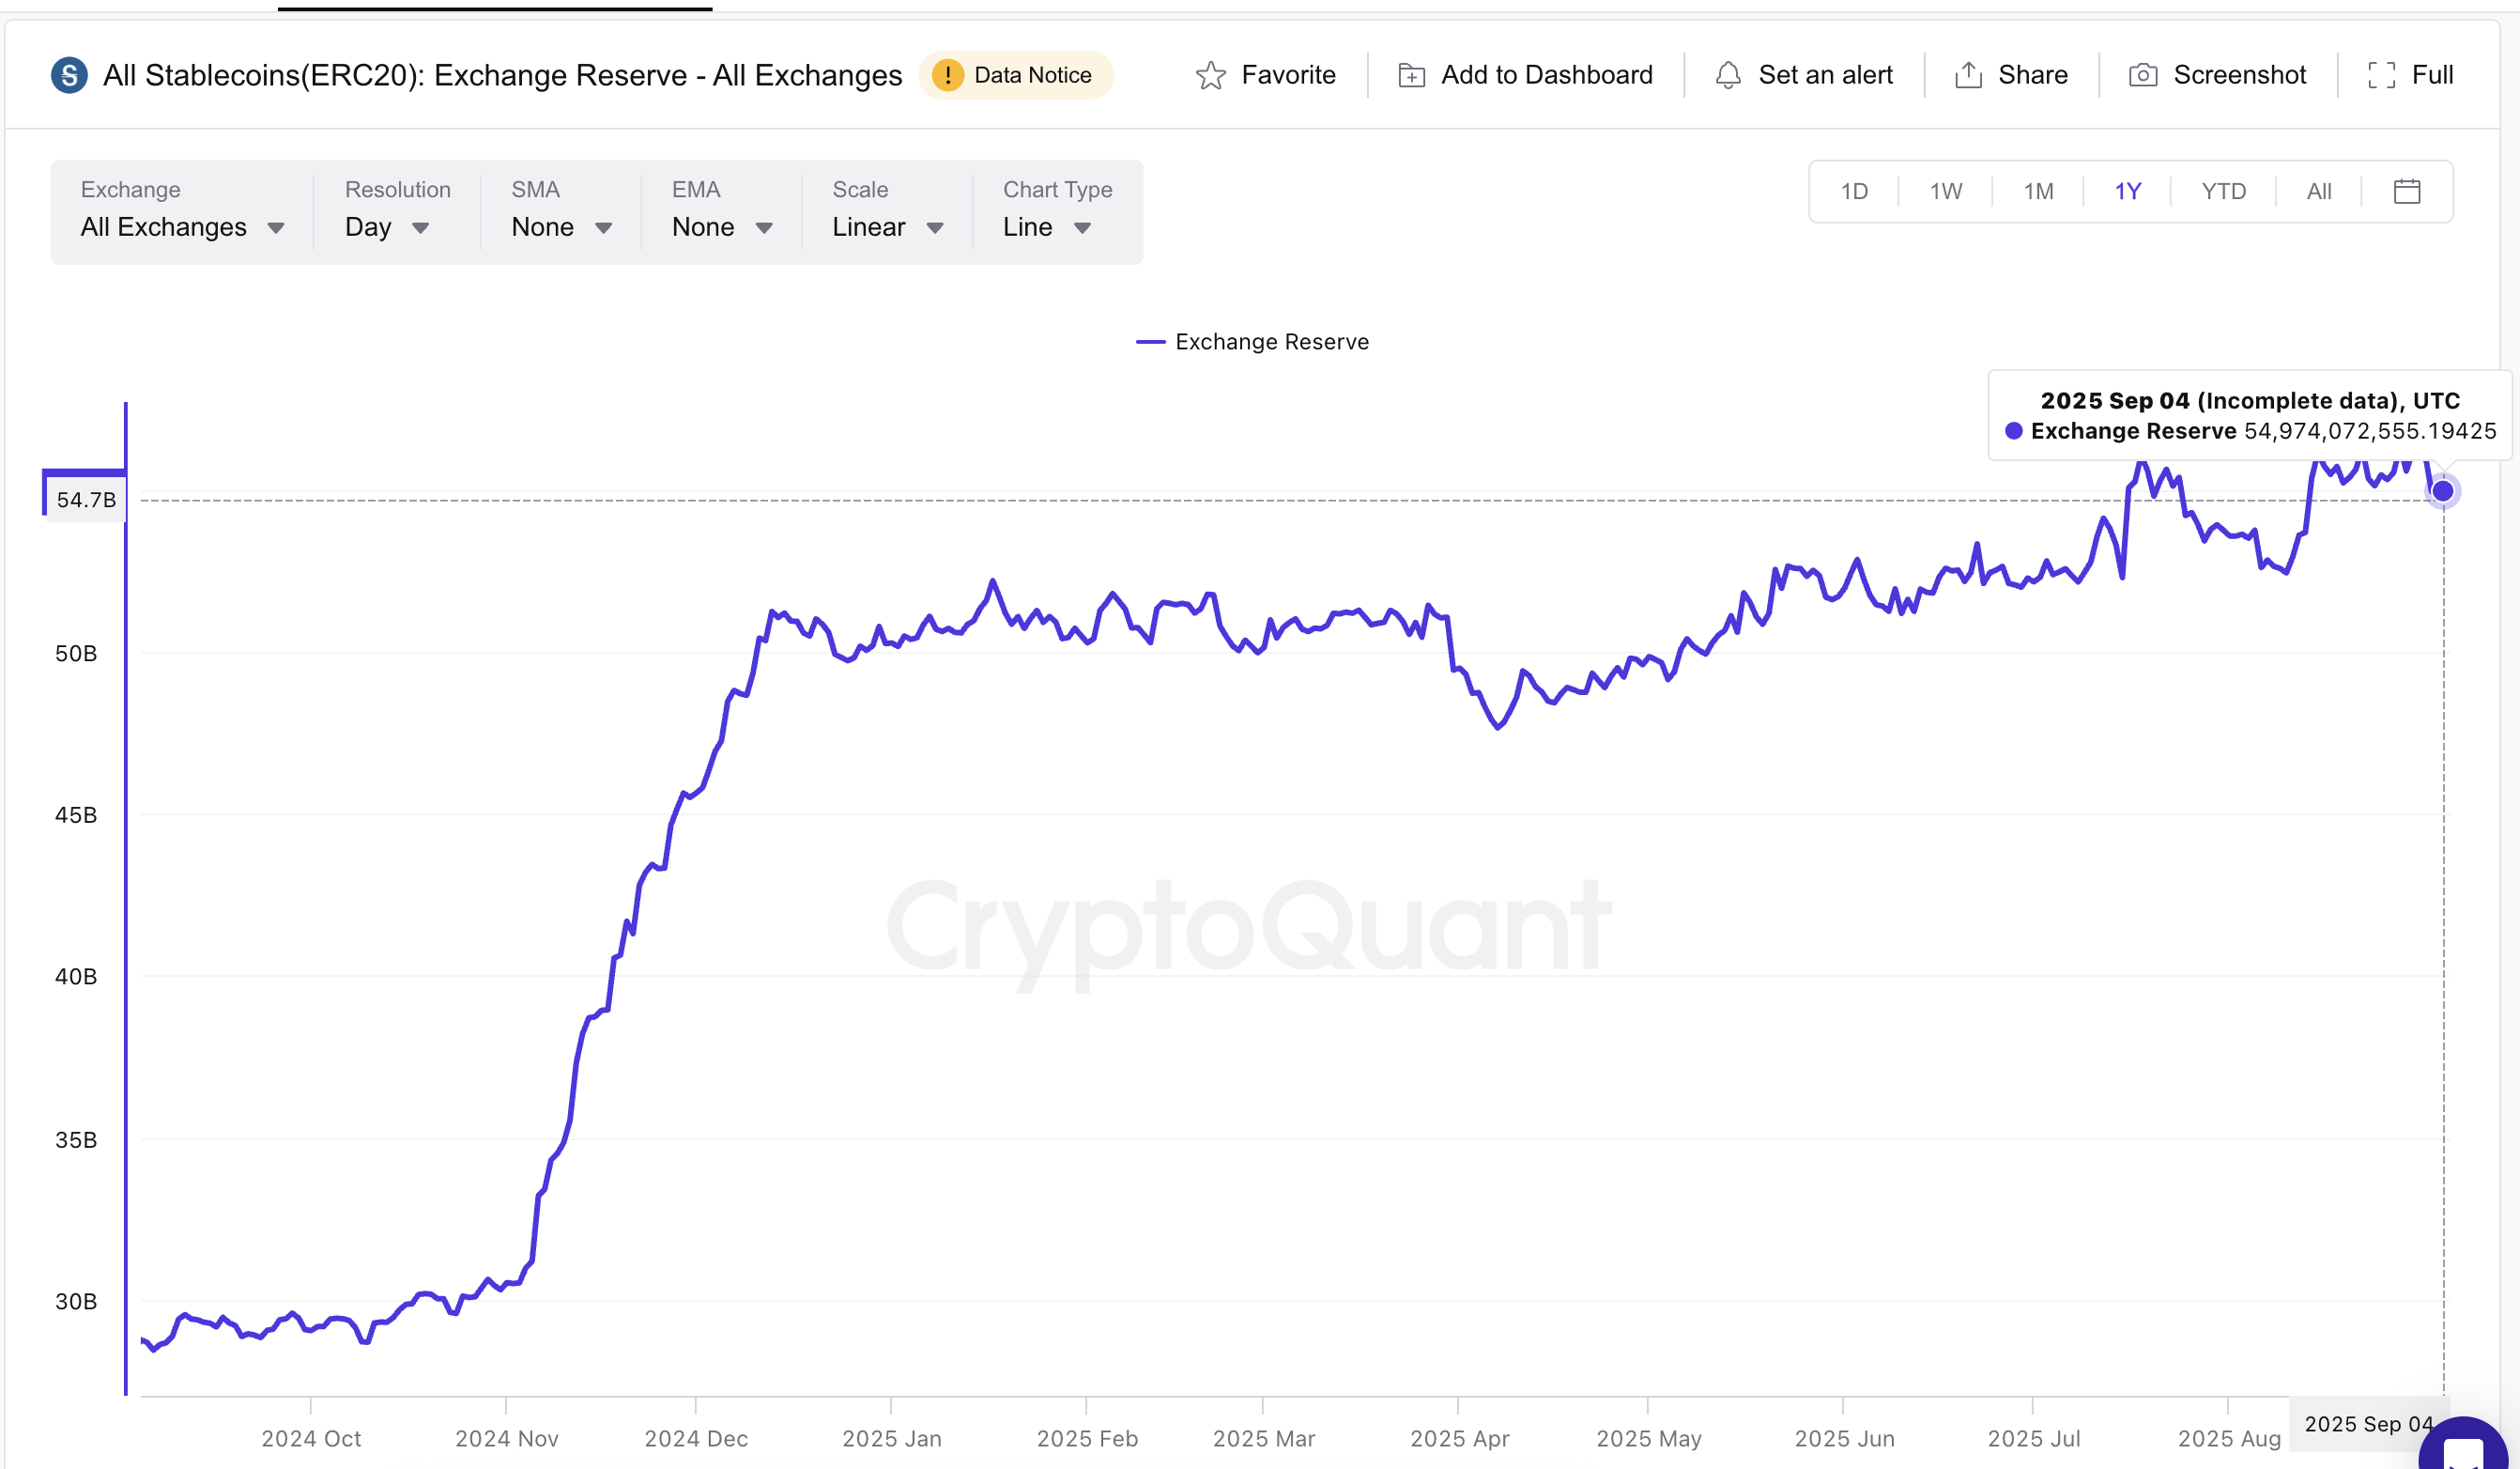
Task: Click the Screenshot camera icon
Action: click(2142, 75)
